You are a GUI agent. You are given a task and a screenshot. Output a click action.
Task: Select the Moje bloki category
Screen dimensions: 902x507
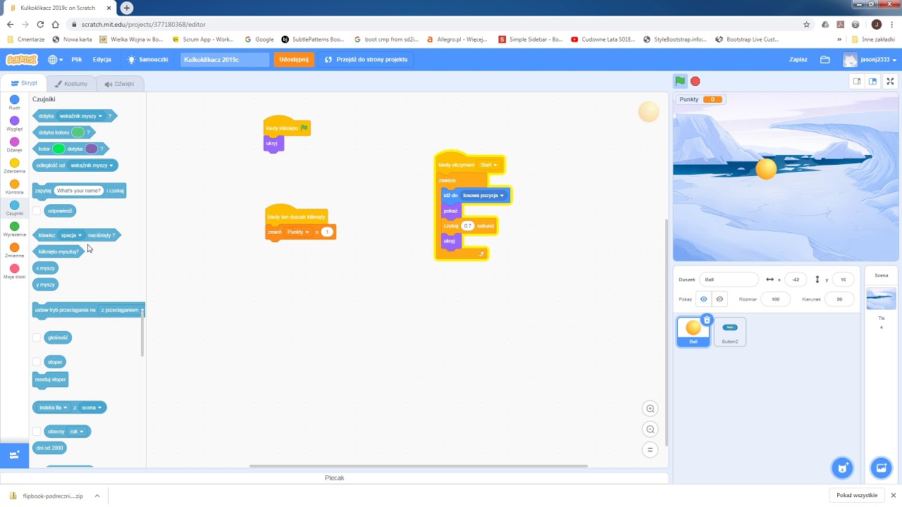click(14, 272)
